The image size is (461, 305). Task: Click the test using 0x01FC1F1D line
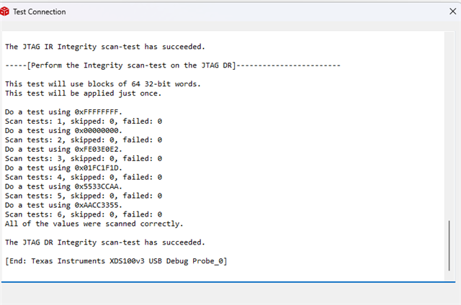click(64, 168)
